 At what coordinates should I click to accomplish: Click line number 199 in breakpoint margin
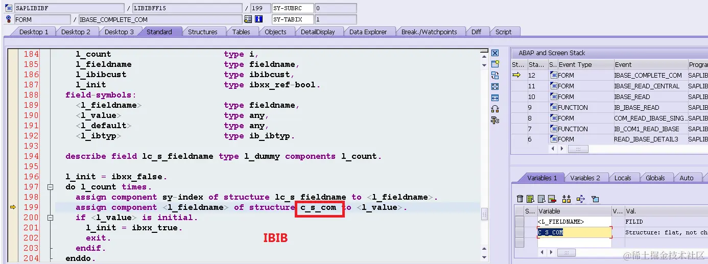[x=31, y=207]
